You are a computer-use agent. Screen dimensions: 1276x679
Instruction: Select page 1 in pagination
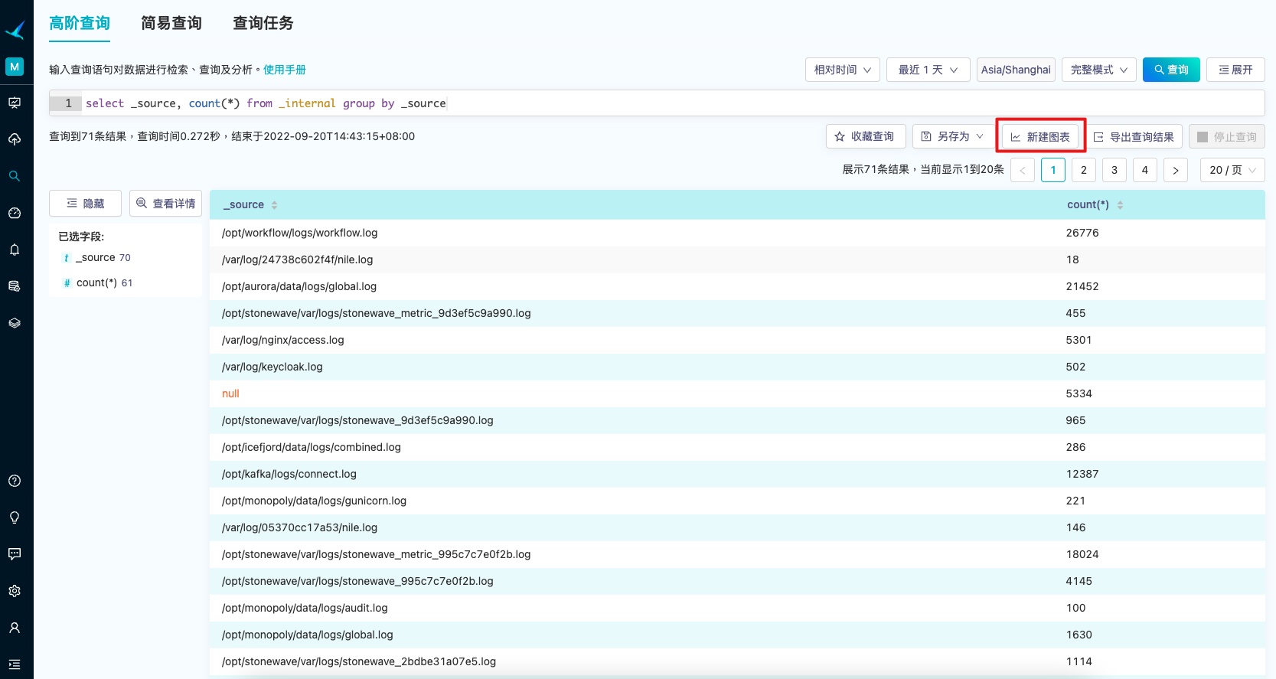(1053, 170)
